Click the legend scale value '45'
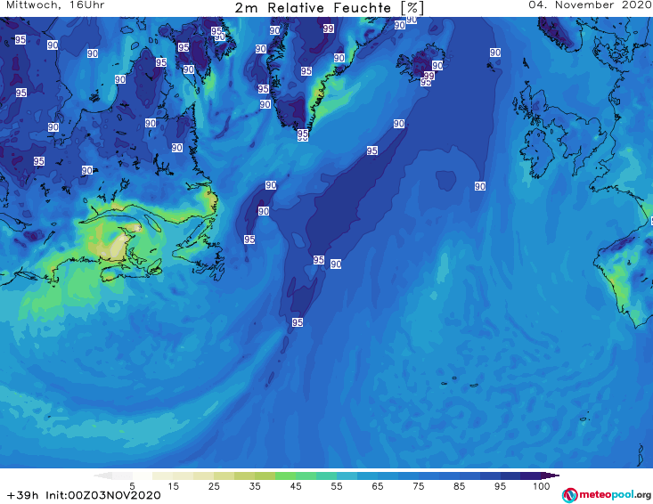The height and width of the screenshot is (504, 653). coord(296,486)
